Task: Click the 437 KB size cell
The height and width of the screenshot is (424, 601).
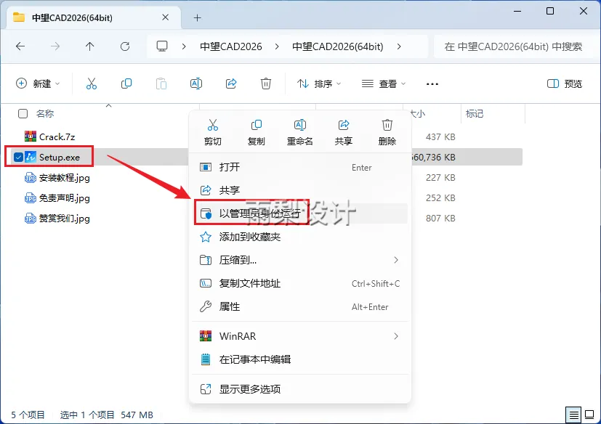Action: (x=440, y=136)
